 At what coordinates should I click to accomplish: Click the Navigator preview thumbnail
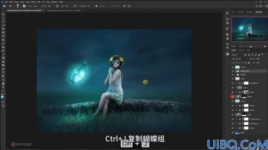pyautogui.click(x=249, y=29)
